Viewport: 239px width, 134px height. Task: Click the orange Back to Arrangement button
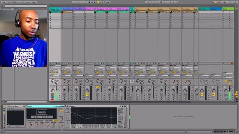[232, 63]
